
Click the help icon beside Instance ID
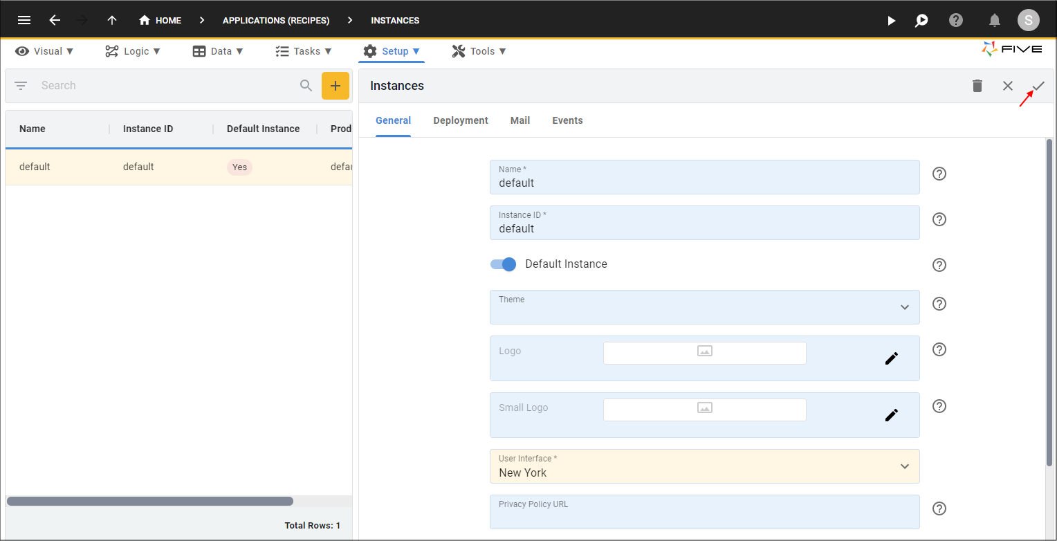[x=939, y=219]
